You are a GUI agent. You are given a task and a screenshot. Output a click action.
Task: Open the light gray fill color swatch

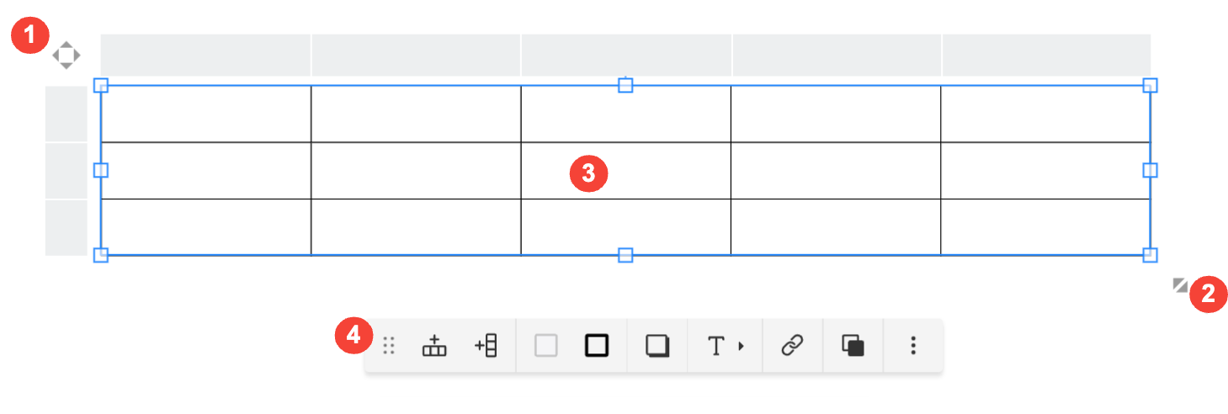(x=546, y=346)
